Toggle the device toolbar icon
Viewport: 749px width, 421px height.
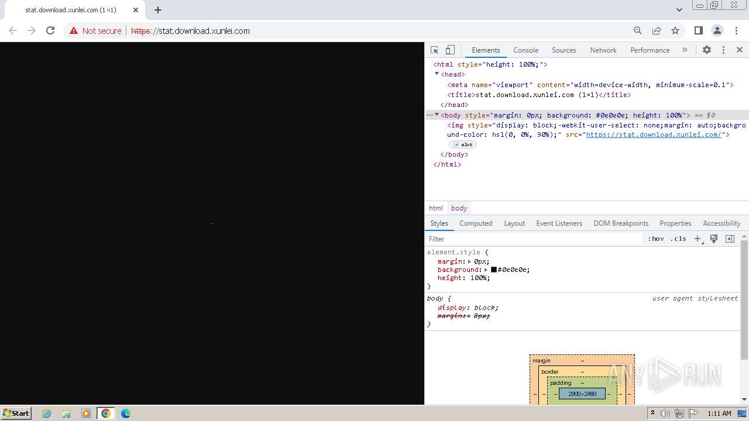click(x=450, y=50)
